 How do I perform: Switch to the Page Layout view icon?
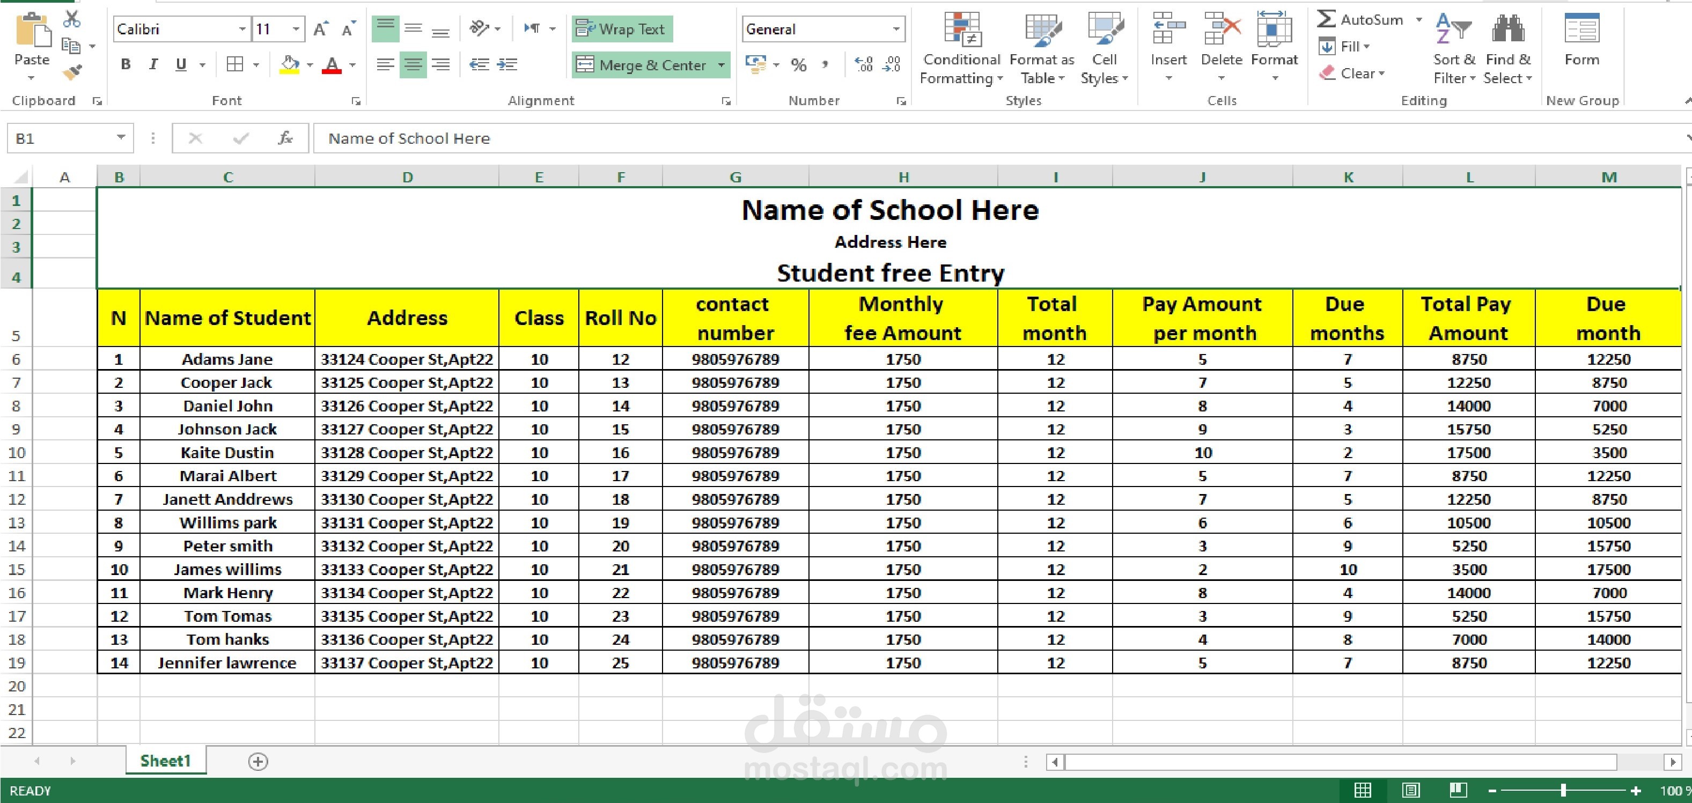(1410, 791)
